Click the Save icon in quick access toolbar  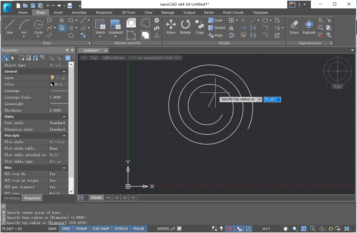tap(33, 6)
